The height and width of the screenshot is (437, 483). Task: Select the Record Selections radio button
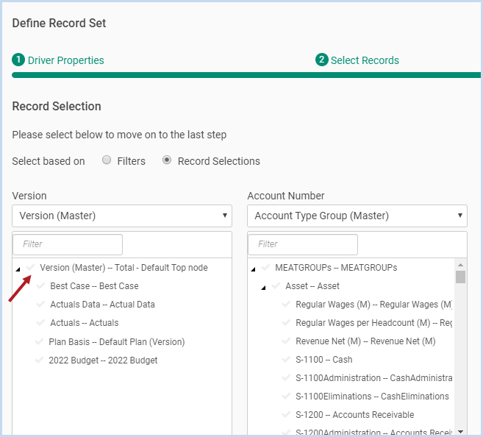click(167, 160)
